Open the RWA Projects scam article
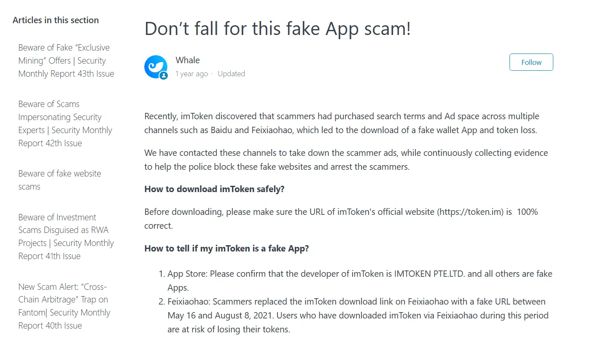The width and height of the screenshot is (609, 337). click(66, 236)
